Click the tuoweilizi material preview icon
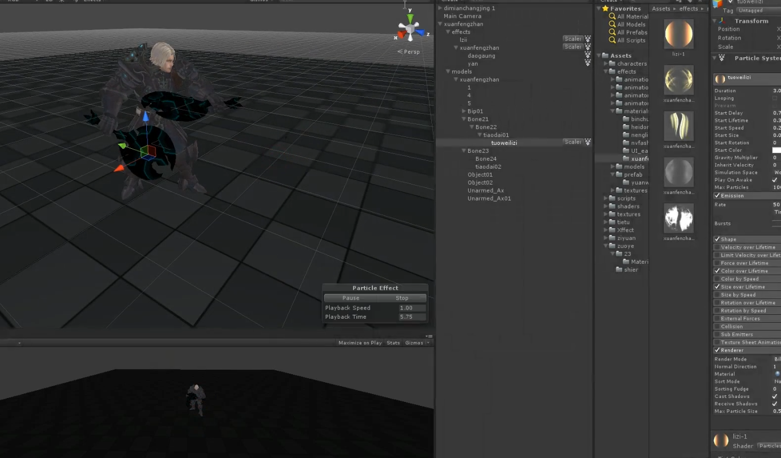781x458 pixels. 720,79
